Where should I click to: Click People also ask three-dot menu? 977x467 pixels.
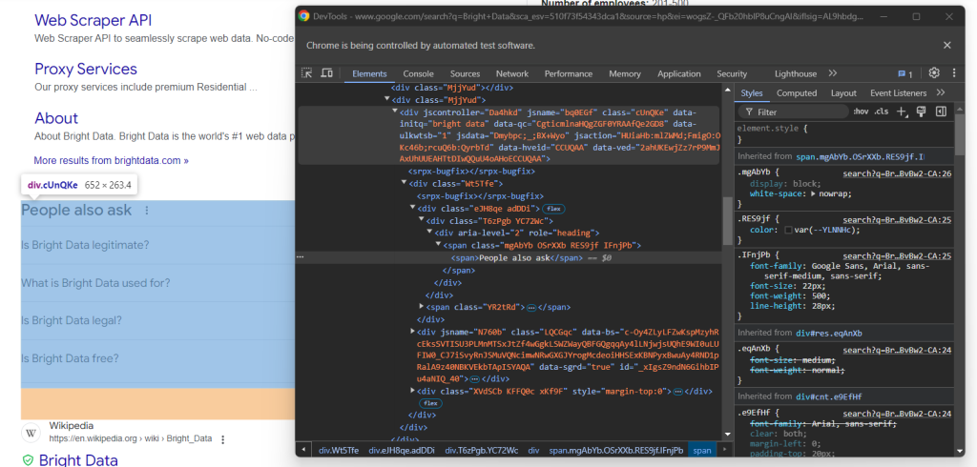point(147,211)
